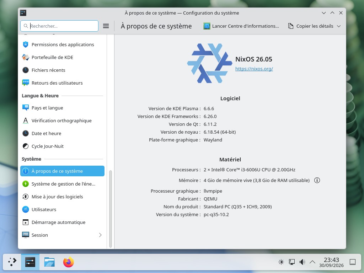The image size is (364, 273).
Task: Click the pc-q35-10.2 system version
Action: click(216, 214)
